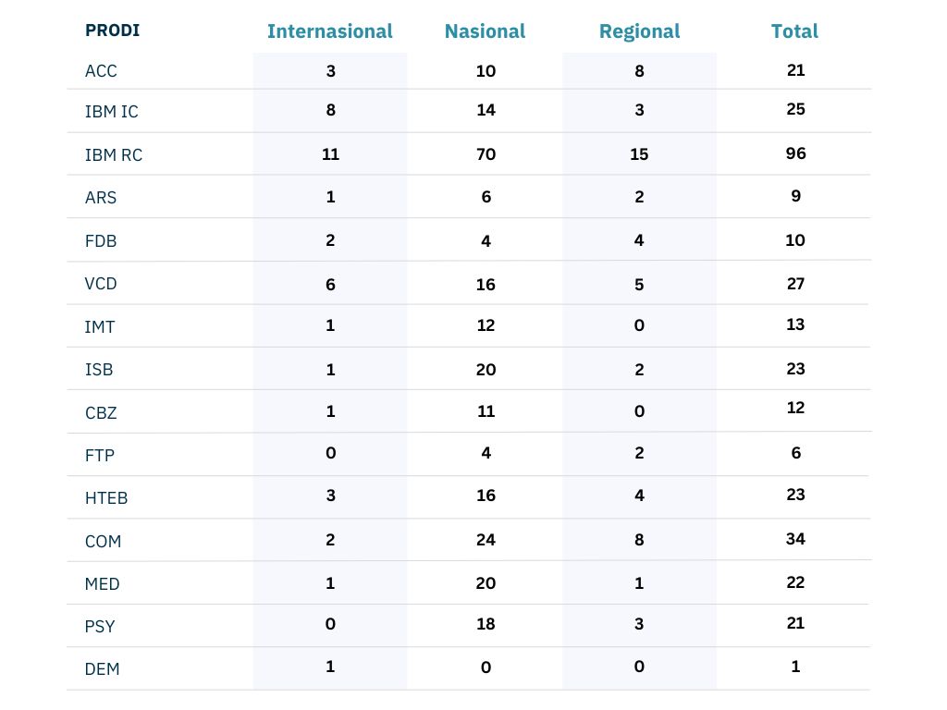Click the ARS row label
This screenshot has width=947, height=710.
coord(101,198)
